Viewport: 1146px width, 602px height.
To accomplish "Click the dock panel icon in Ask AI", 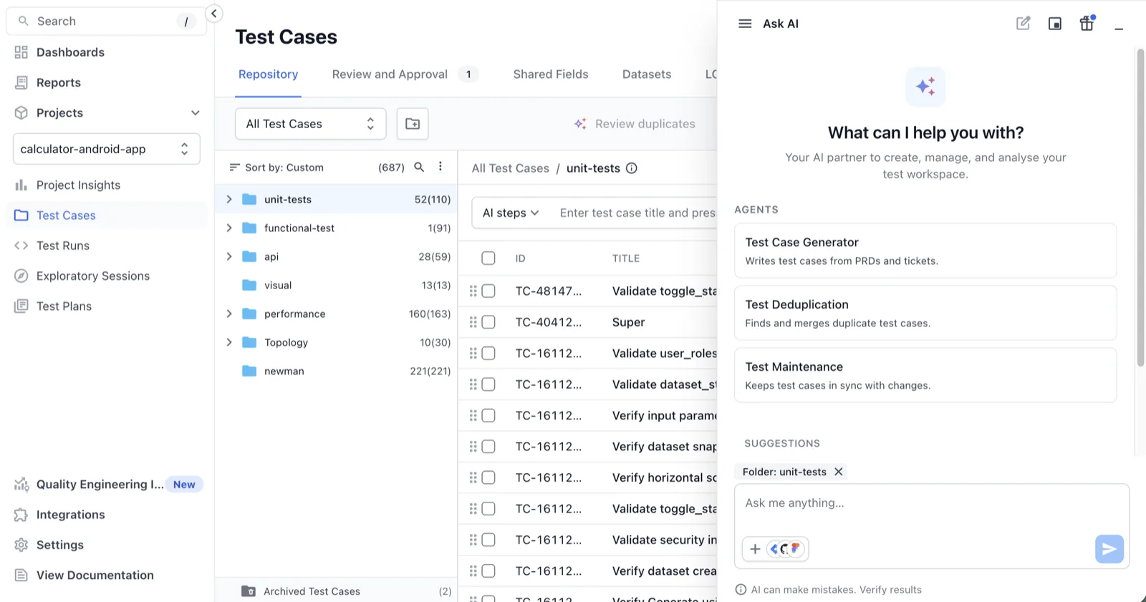I will click(1055, 24).
